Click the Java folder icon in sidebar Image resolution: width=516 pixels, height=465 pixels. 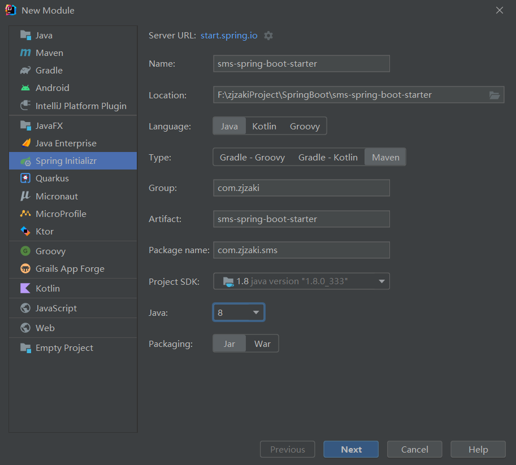pos(25,35)
